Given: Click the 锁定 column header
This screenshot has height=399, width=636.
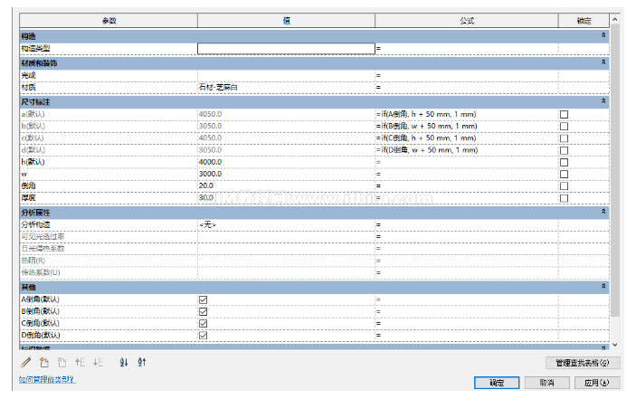Looking at the screenshot, I should pos(584,21).
